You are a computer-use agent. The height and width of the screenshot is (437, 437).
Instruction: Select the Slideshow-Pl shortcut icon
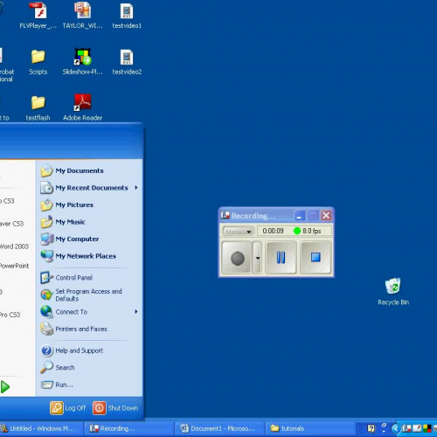(82, 62)
